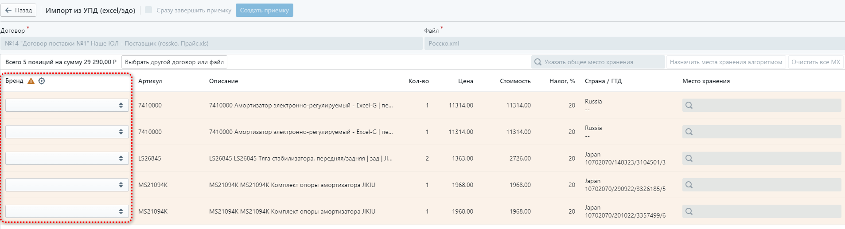Click the Место хранения column header
Screen dimensions: 845x229
pos(706,81)
